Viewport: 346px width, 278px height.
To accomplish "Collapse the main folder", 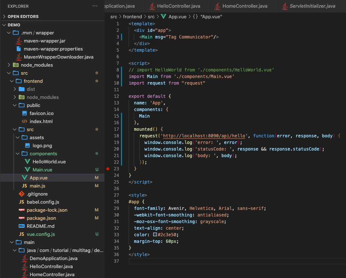I will pos(12,242).
